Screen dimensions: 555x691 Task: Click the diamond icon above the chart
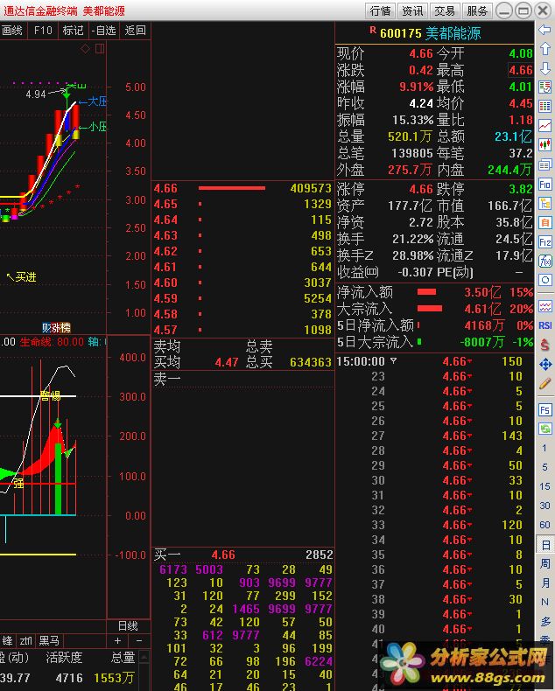pos(85,48)
